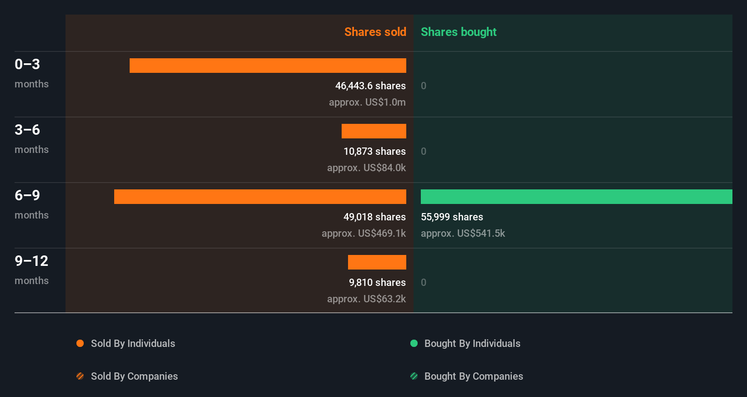
Task: Click the 6–9 months green bought bar
Action: pos(576,197)
